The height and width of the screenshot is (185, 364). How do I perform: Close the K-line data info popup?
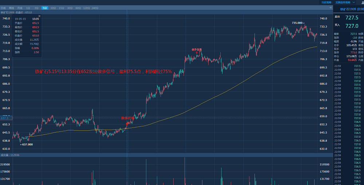click(39, 16)
